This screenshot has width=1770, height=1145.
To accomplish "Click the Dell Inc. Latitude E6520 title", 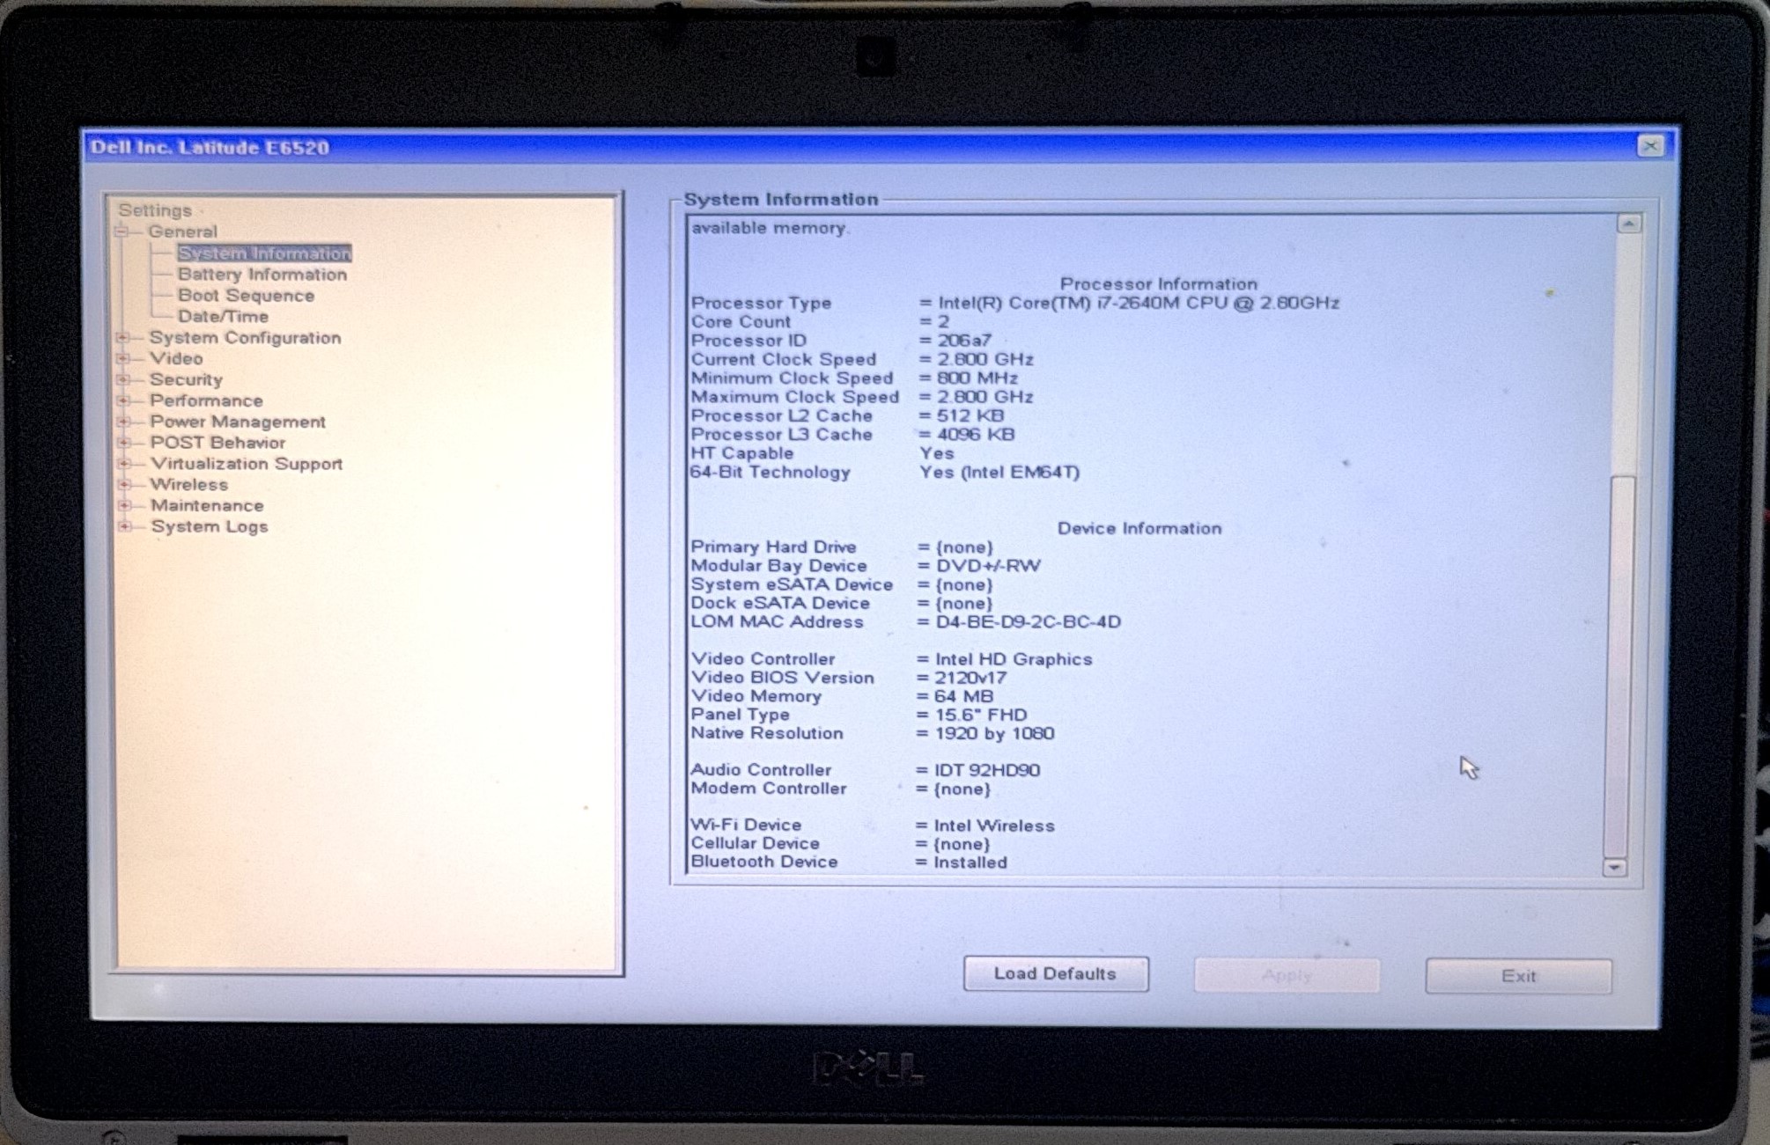I will pyautogui.click(x=210, y=148).
